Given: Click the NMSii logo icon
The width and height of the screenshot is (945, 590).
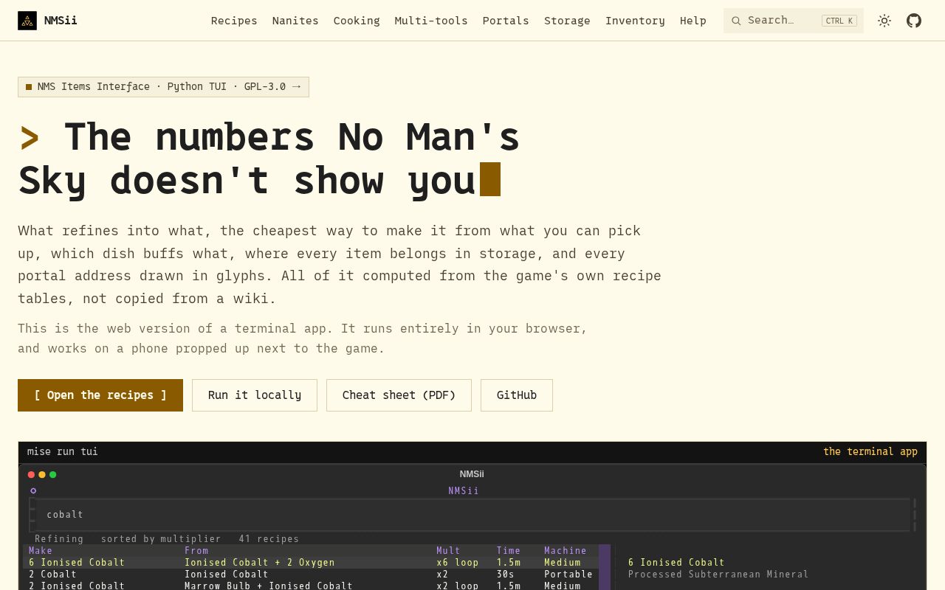Looking at the screenshot, I should pyautogui.click(x=27, y=21).
